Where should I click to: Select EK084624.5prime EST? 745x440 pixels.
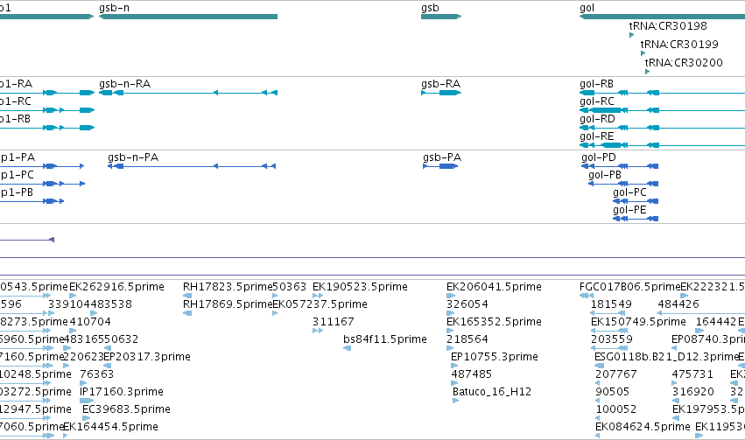pos(643,427)
